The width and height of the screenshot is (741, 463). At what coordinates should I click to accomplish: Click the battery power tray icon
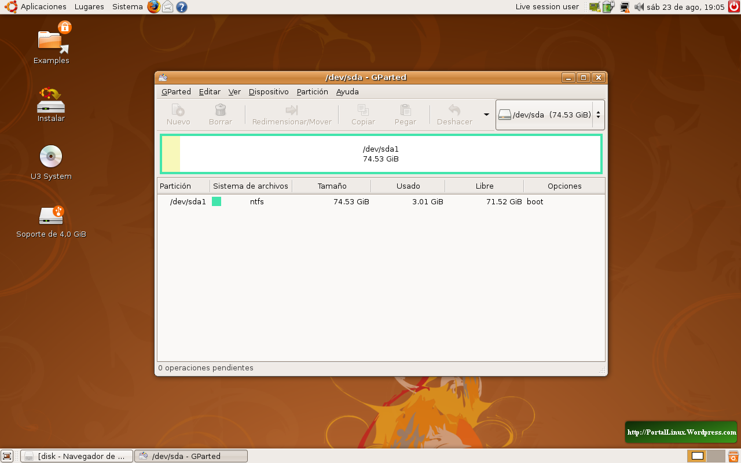pos(607,7)
